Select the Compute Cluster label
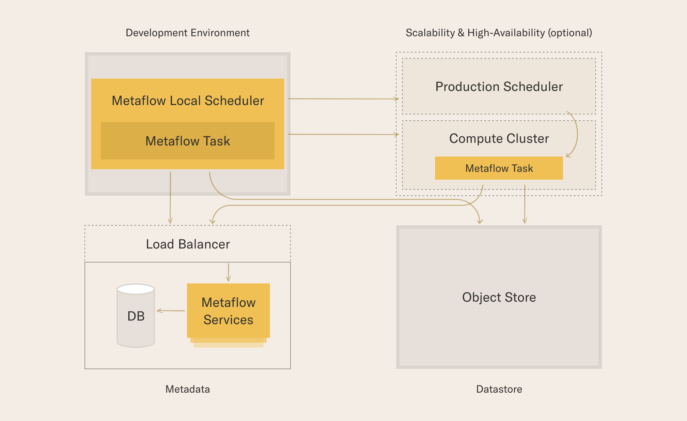 click(499, 139)
